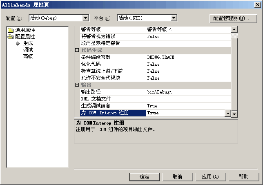The image size is (263, 185).
Task: Click the 配置属性 open folder icon
Action: (11, 37)
